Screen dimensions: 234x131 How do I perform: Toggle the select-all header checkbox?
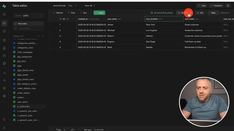(51, 19)
